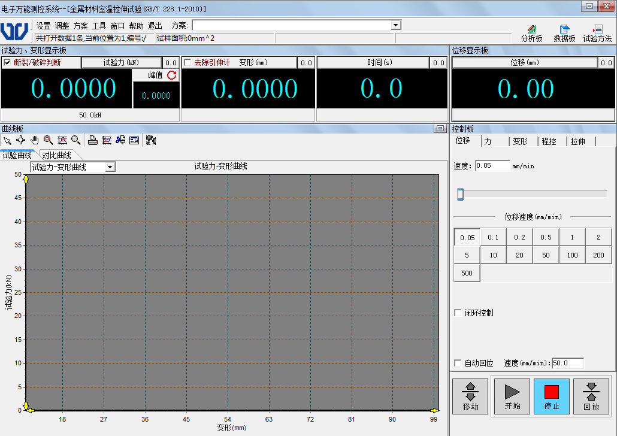Image resolution: width=617 pixels, height=436 pixels.
Task: Click the displacement speed slider handle
Action: pos(460,194)
